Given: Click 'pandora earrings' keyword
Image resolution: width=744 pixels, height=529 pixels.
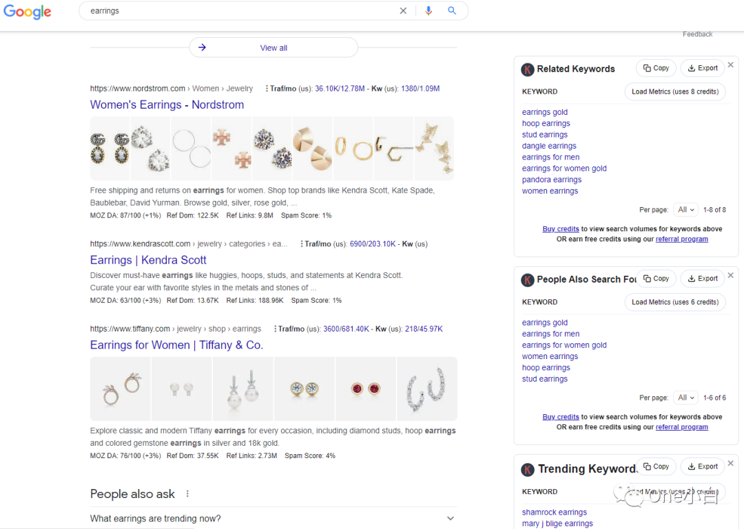Looking at the screenshot, I should click(552, 180).
